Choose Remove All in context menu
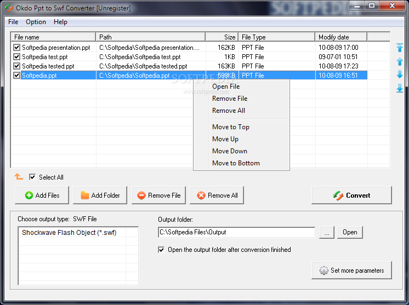The image size is (409, 305). 242,111
